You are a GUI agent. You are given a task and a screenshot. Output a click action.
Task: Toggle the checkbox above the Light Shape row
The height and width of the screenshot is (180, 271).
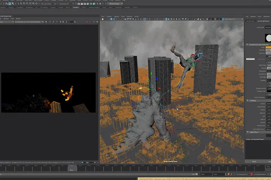click(x=266, y=62)
